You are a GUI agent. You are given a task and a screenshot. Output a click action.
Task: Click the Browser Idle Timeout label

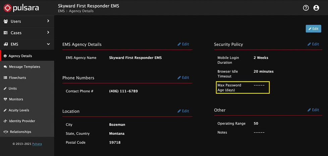coord(228,74)
